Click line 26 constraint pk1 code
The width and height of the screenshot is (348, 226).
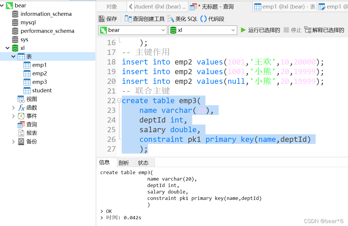[225, 140]
